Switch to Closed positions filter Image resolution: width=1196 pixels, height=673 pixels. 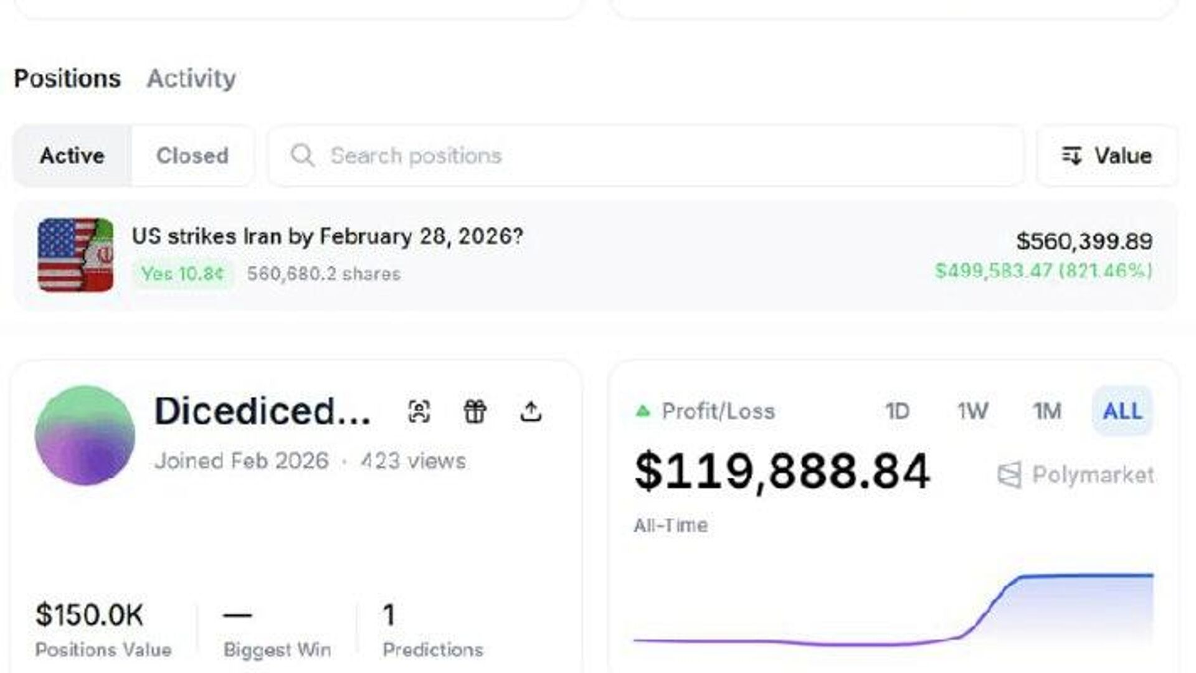(x=192, y=156)
